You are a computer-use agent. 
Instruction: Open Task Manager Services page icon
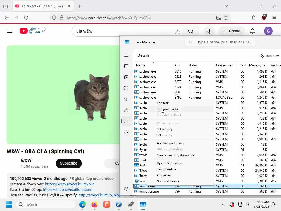coord(126,132)
